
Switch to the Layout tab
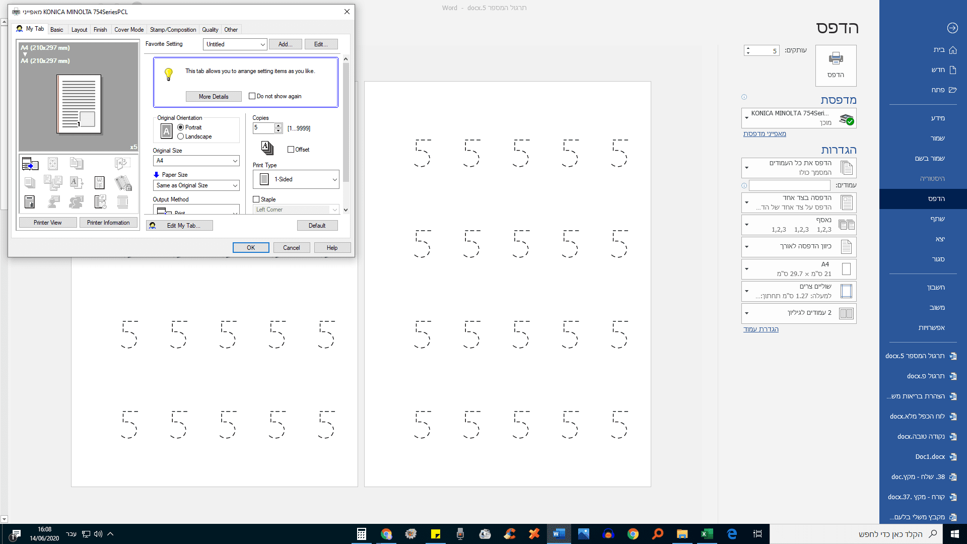pos(79,30)
